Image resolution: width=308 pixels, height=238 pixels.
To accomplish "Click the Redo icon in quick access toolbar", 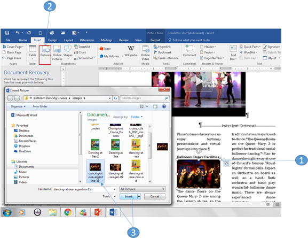I will (x=29, y=33).
